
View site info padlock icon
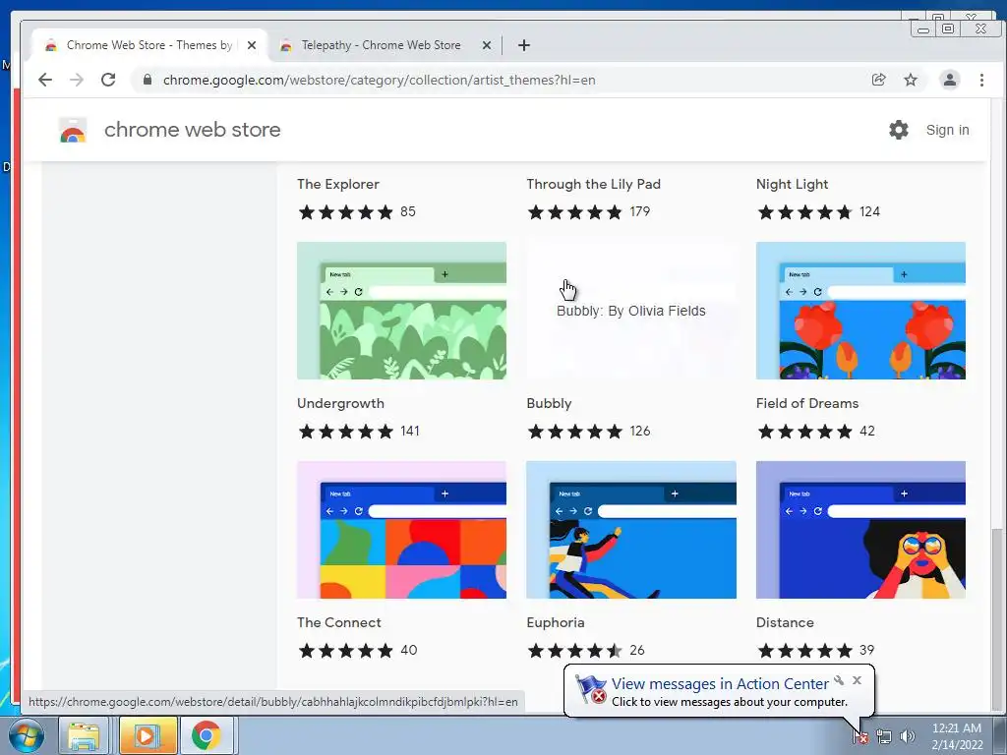click(148, 80)
